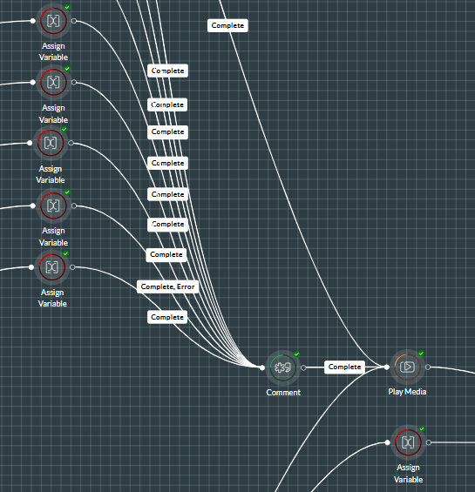Viewport: 475px width, 492px height.
Task: Click output port of second left Assign Variable
Action: [x=74, y=82]
